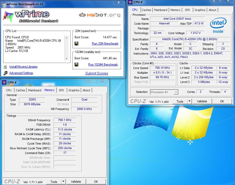This screenshot has width=235, height=185.
Task: Click scroll up arrow in CPU List
Action: 66,38
